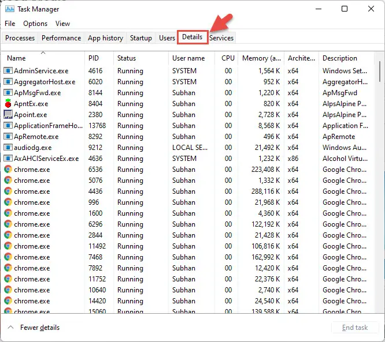Click the Windows Au... description cell
Screen dimensions: 385x342
click(x=345, y=148)
